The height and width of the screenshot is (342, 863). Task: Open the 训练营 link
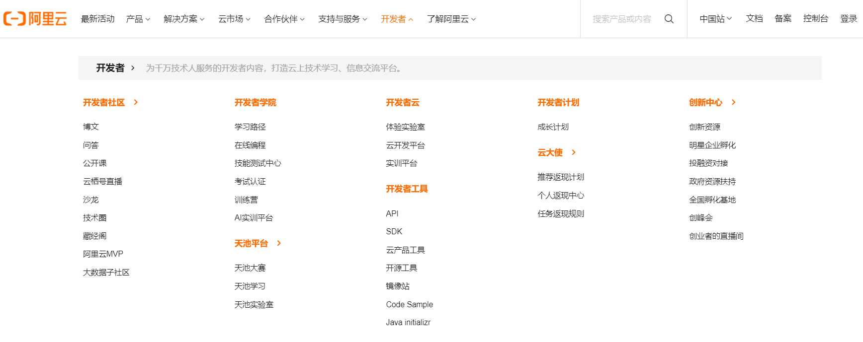click(x=246, y=200)
